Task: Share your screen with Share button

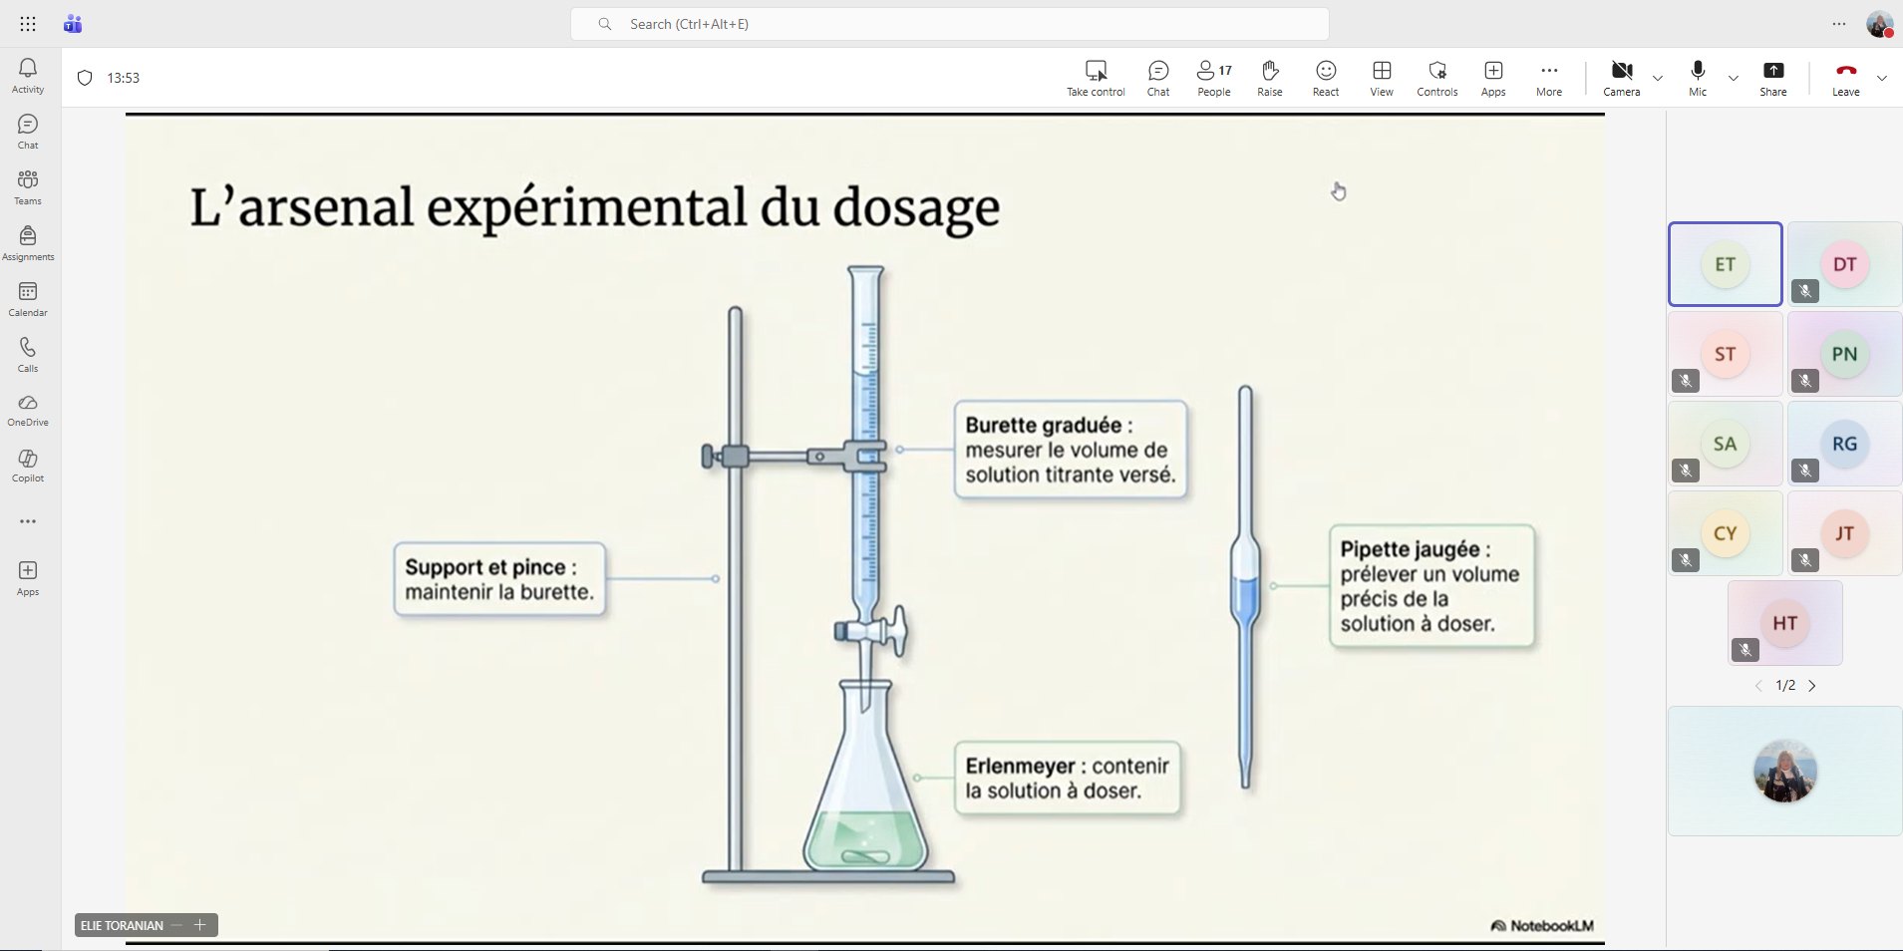Action: [1772, 78]
